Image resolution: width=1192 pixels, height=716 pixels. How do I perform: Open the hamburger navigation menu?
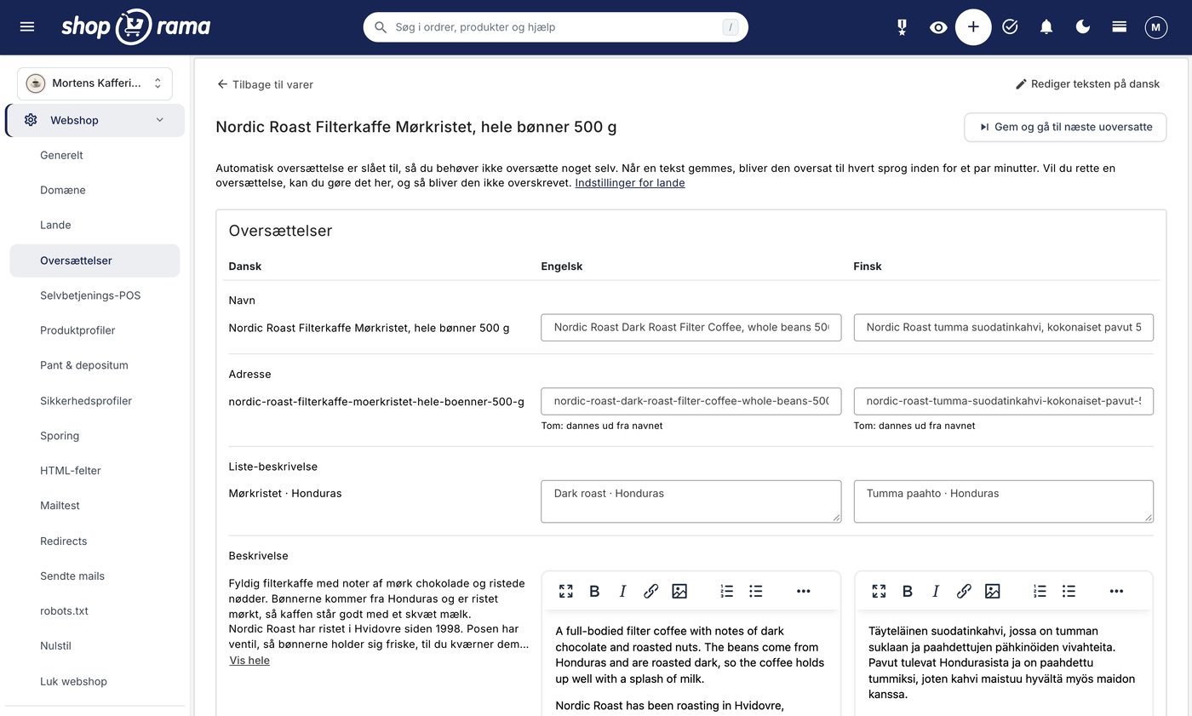tap(27, 26)
